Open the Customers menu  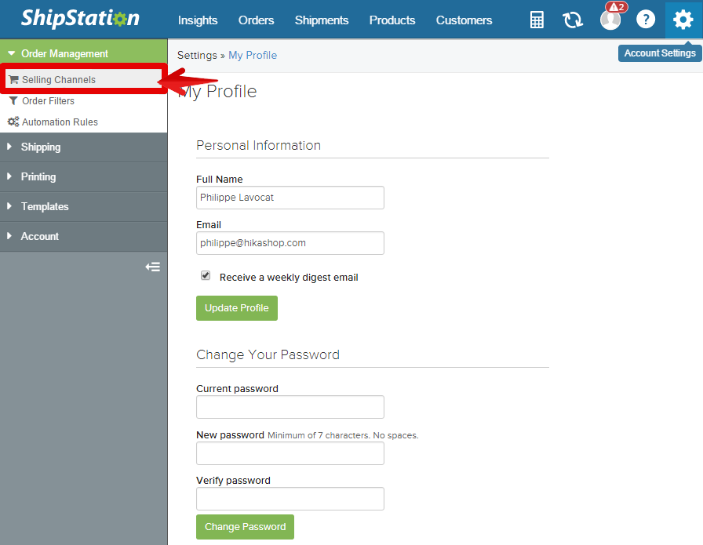464,20
